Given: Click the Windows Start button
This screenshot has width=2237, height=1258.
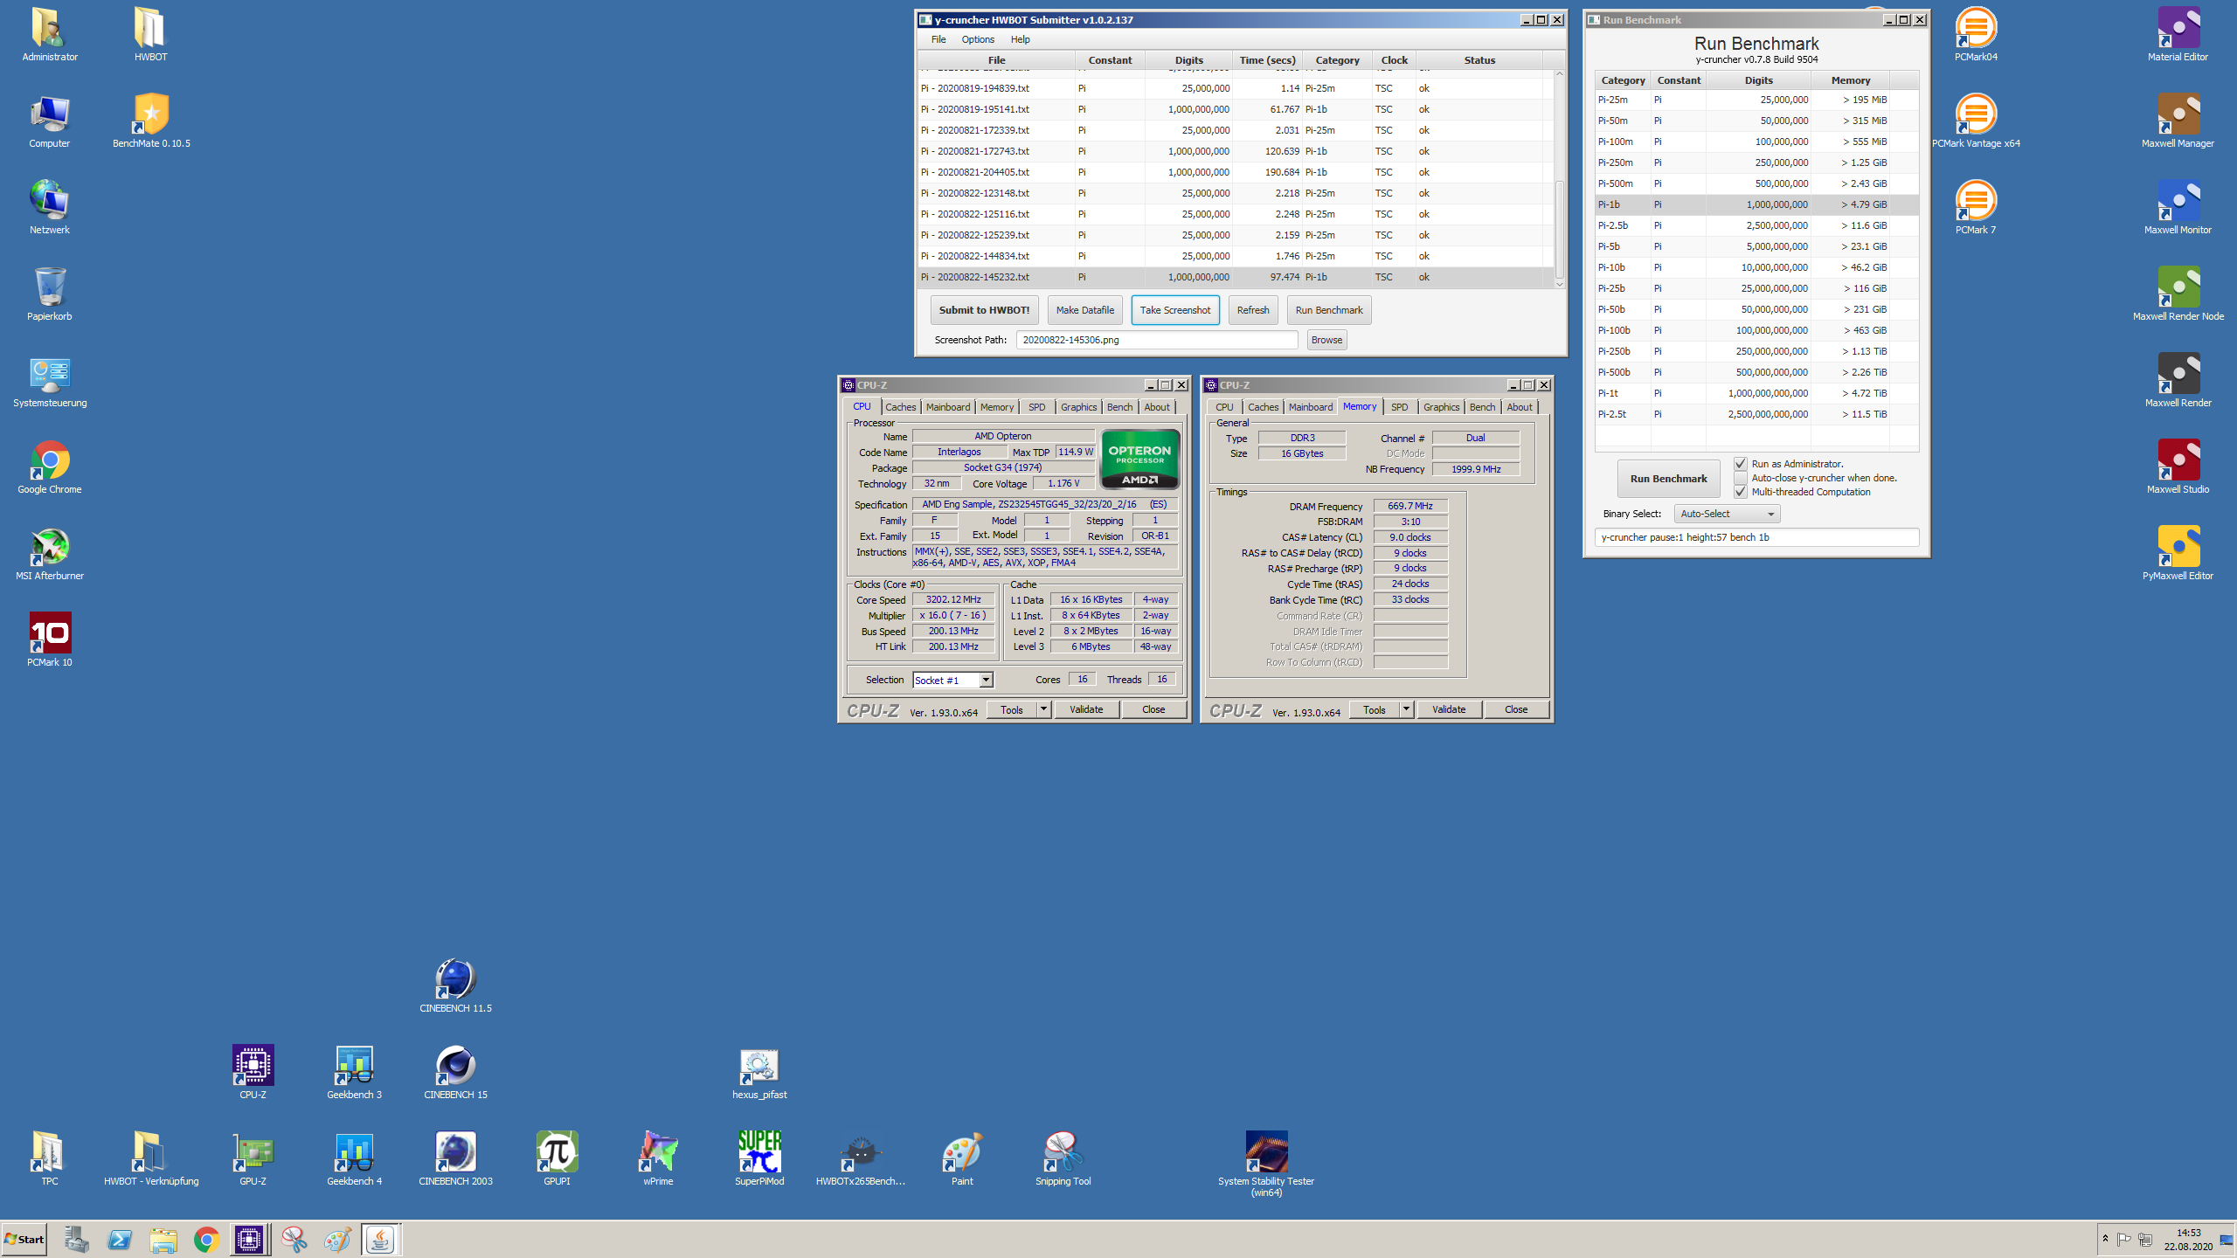Looking at the screenshot, I should click(24, 1239).
